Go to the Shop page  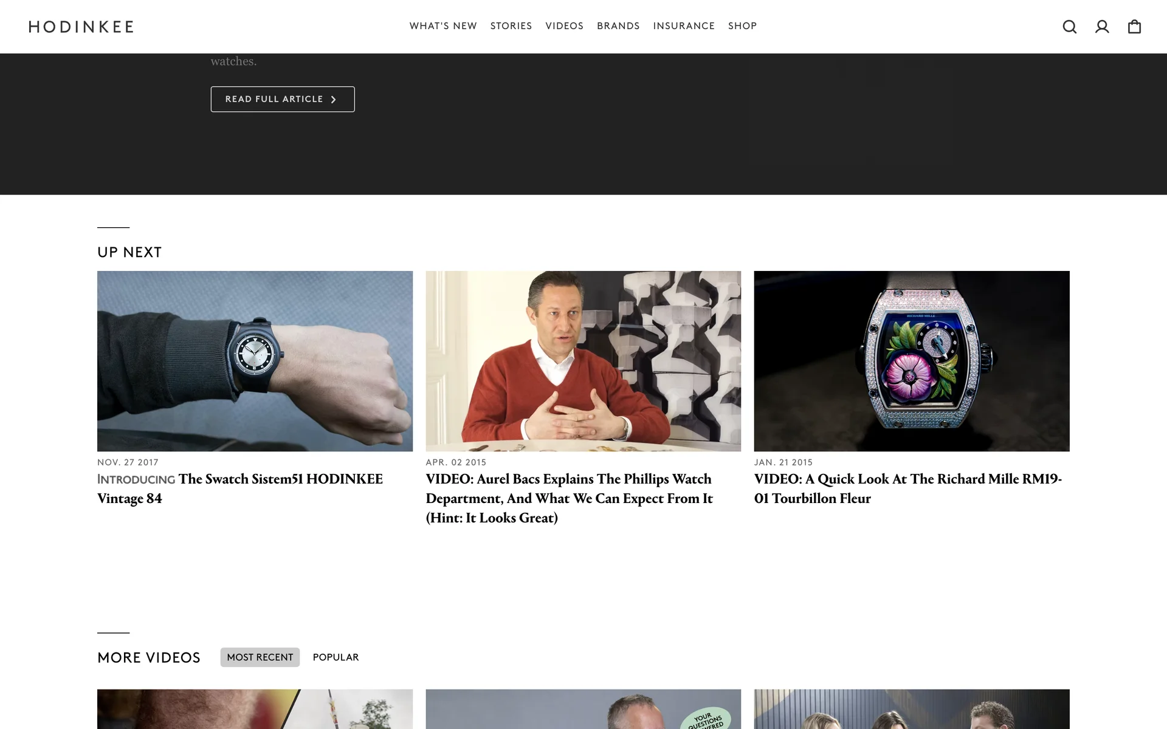tap(742, 26)
